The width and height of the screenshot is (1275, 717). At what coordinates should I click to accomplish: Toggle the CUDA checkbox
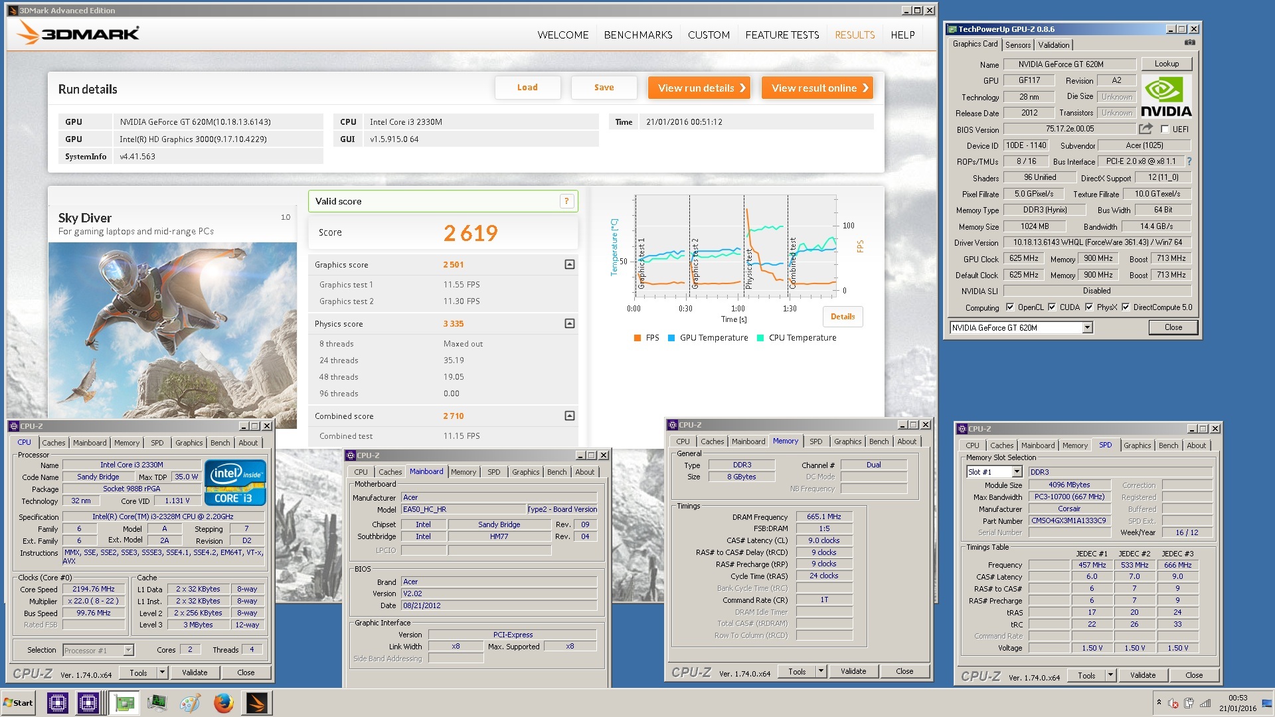1052,307
